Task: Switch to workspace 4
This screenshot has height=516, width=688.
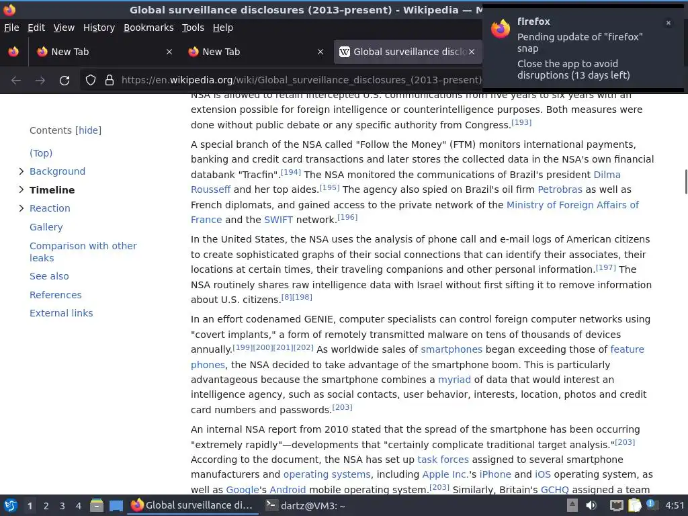Action: (x=79, y=506)
